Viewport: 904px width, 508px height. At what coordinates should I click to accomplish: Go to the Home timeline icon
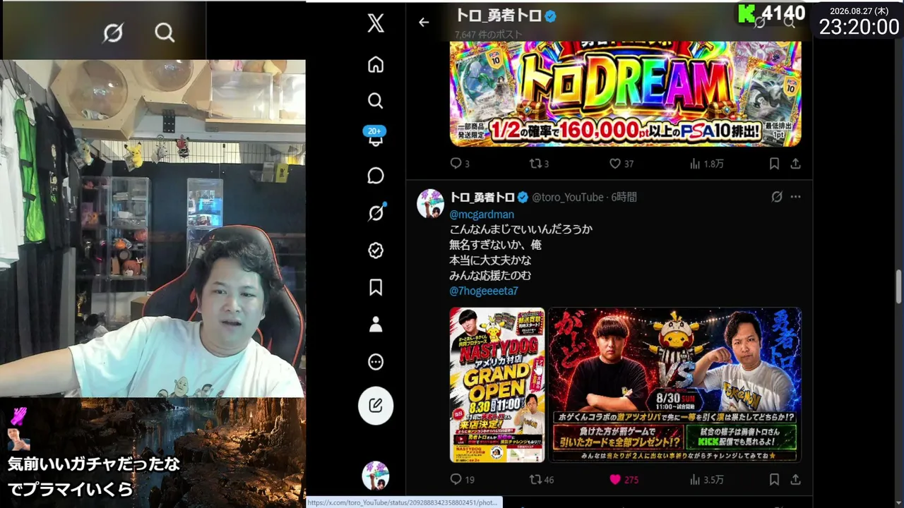click(376, 64)
